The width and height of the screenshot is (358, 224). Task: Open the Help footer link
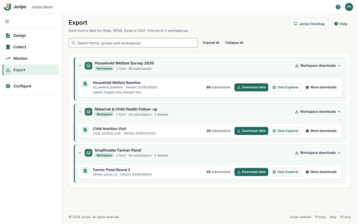pyautogui.click(x=333, y=217)
